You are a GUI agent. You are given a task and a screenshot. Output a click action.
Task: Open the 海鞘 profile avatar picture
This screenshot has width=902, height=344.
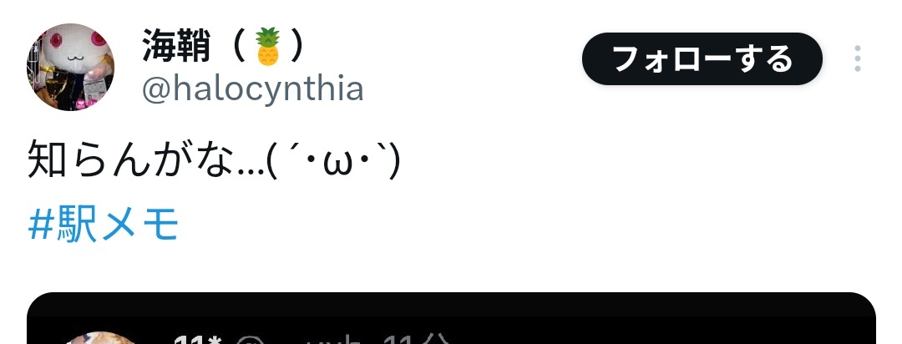[x=70, y=67]
